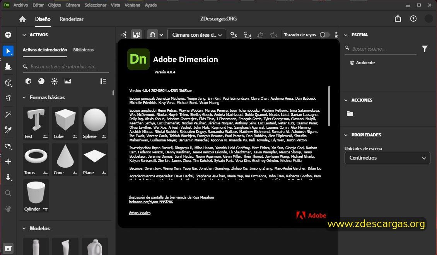437x255 pixels.
Task: Open the archive panel icon at bottom left
Action: [x=8, y=248]
